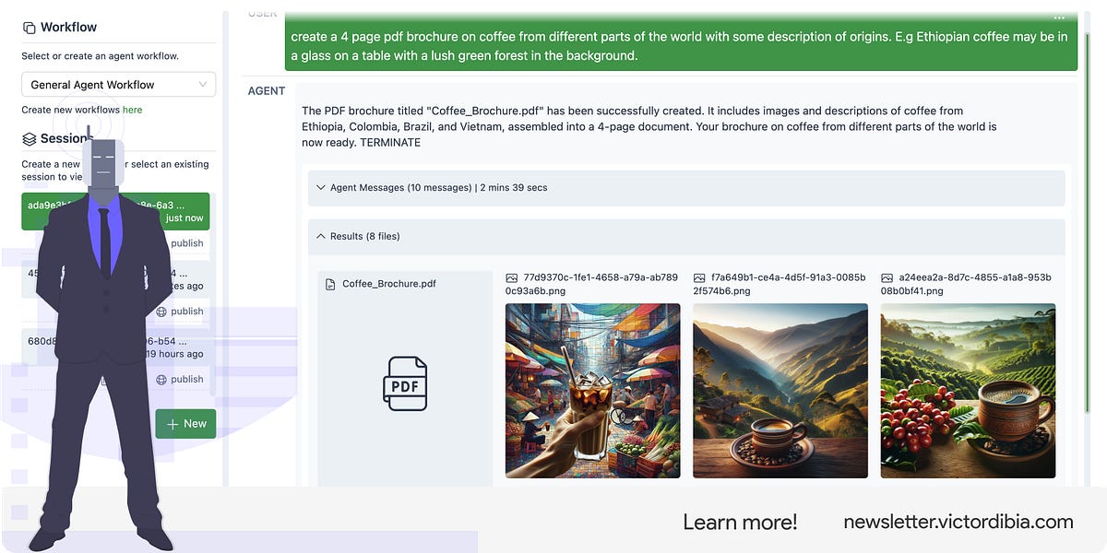Click the small PDF icon beside Coffee_Brochure.pdf
Image resolution: width=1107 pixels, height=553 pixels.
(x=331, y=285)
